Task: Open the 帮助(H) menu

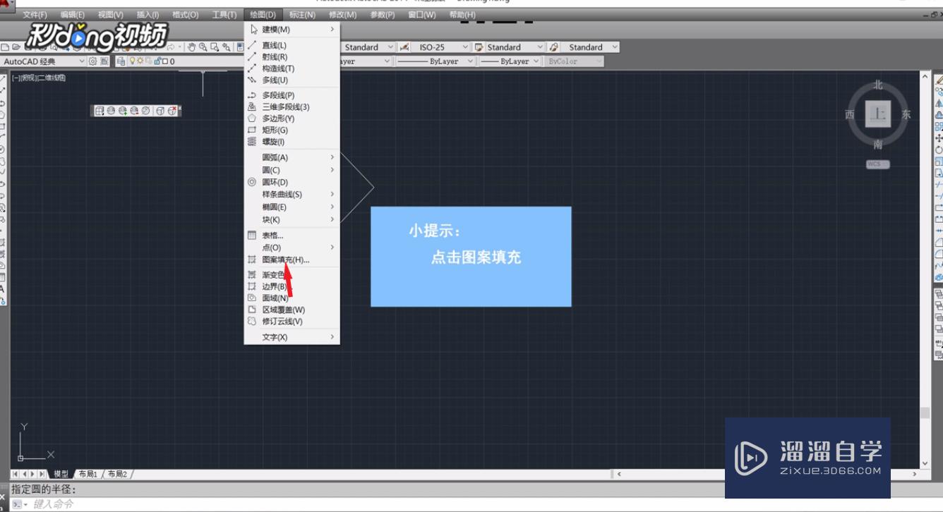Action: pos(462,15)
